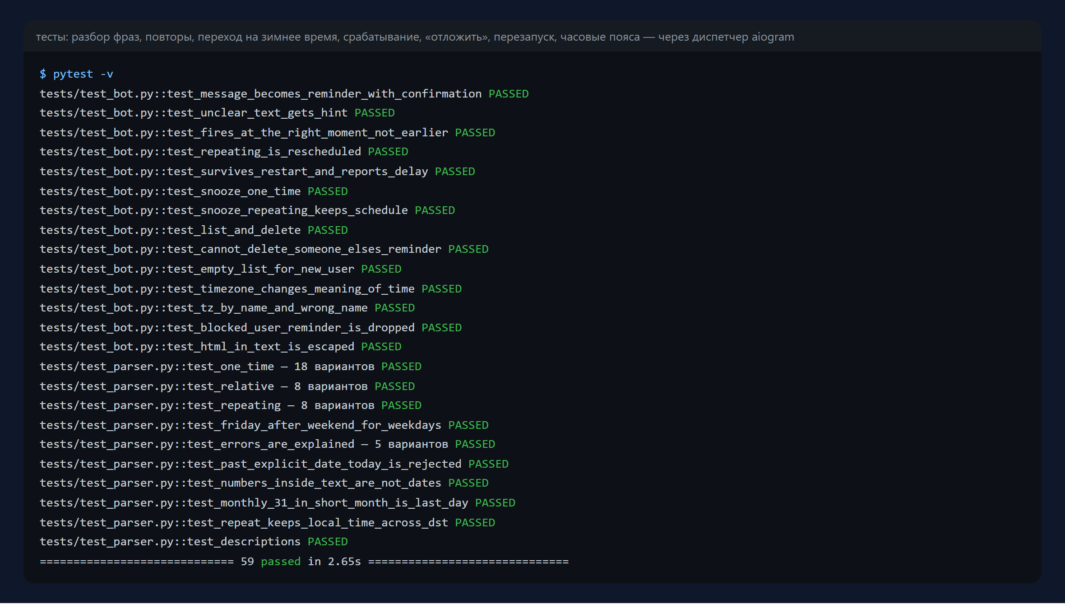Screen dimensions: 1065x604
Task: Select test_timezone_changes_meaning_of_time line
Action: [x=251, y=289]
